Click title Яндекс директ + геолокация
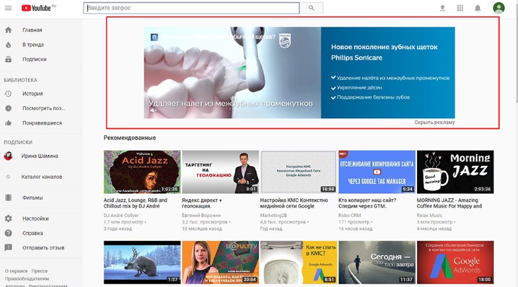Screen dimensions: 518x287 (202, 203)
